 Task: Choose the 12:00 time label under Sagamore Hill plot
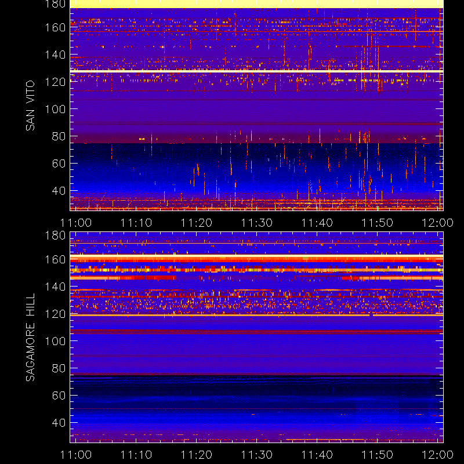point(438,455)
